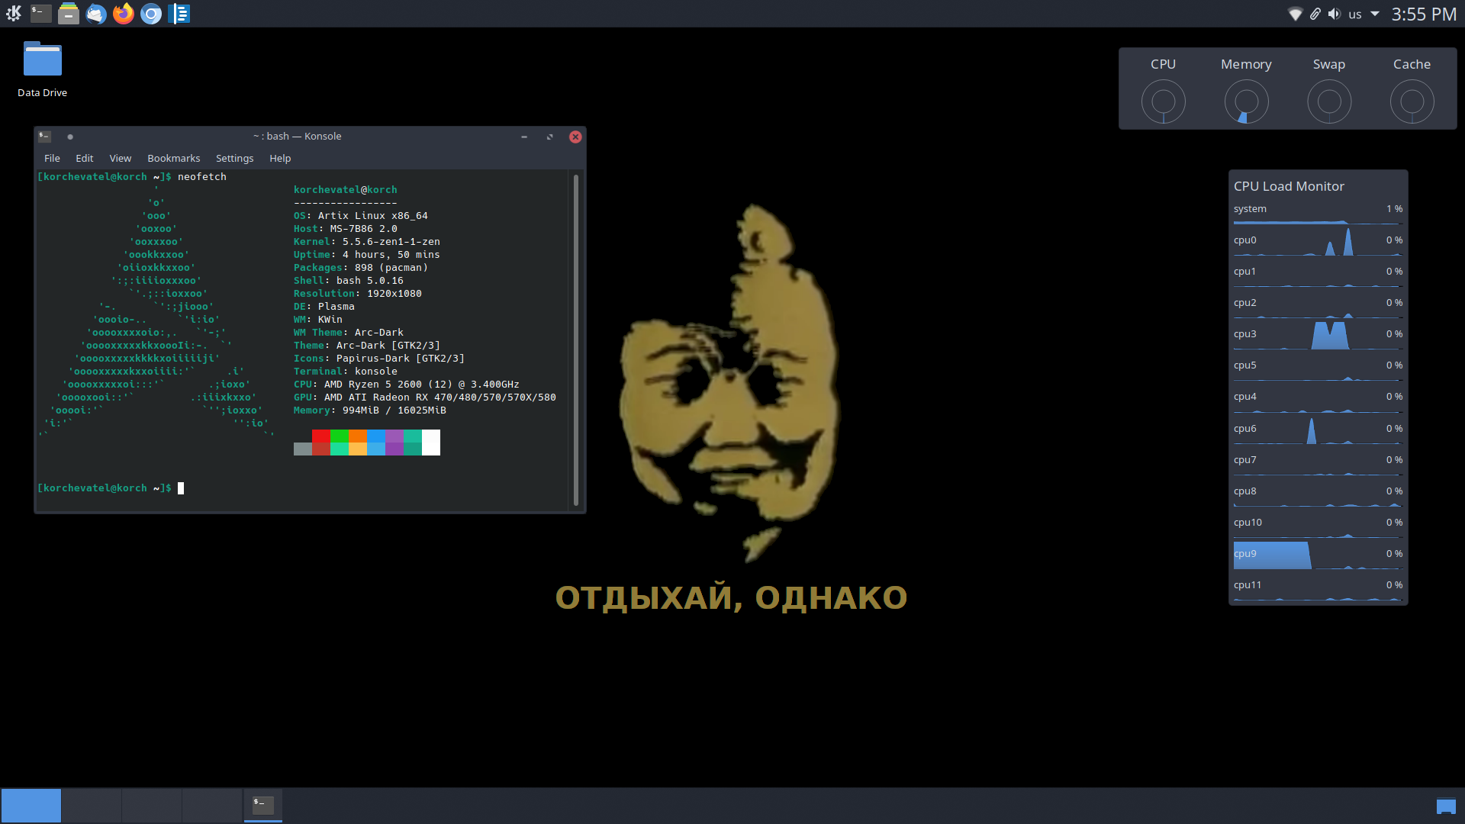
Task: Open the Settings menu in Konsole
Action: point(234,158)
